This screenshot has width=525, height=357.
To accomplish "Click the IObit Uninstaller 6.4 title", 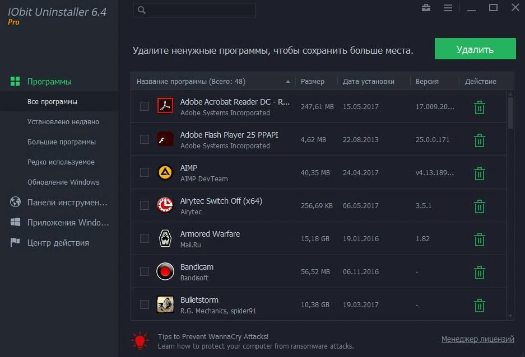I will coord(57,12).
